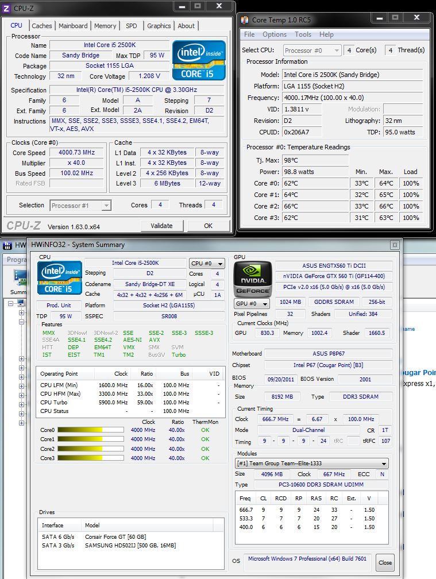Click the GPU name ASUS ENGTX560 Ti DCII

[334, 266]
